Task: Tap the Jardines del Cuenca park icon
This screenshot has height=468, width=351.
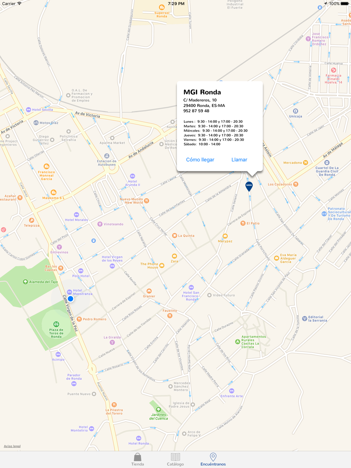Action: (x=158, y=409)
